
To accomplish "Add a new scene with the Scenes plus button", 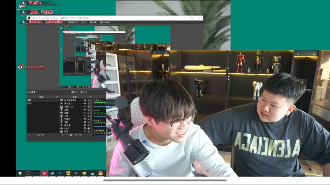I will tap(29, 135).
